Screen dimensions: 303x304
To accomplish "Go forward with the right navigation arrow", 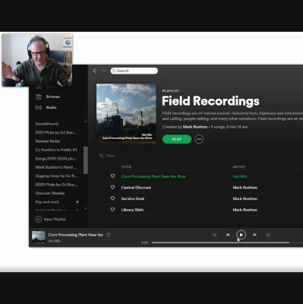I will pyautogui.click(x=103, y=71).
